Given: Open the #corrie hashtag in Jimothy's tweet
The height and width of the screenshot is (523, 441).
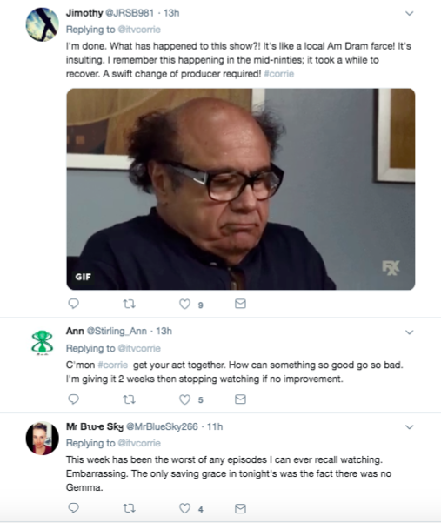Looking at the screenshot, I should click(279, 74).
